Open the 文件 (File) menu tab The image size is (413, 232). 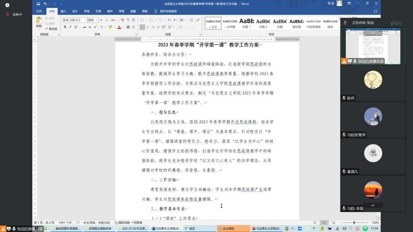tap(39, 11)
